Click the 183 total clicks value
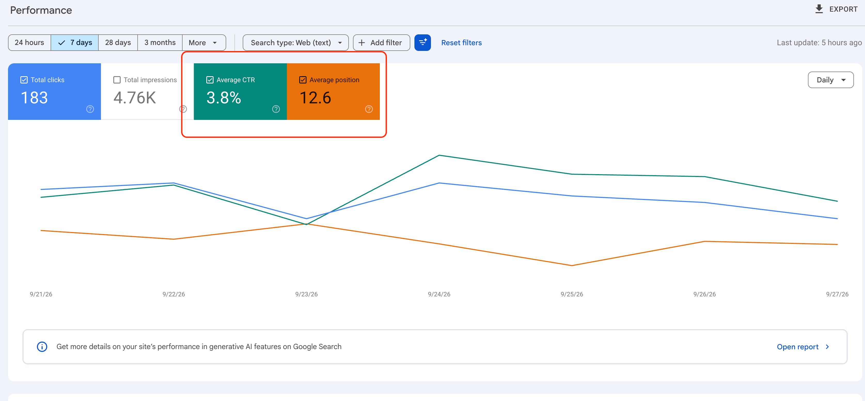This screenshot has height=401, width=865. tap(34, 98)
